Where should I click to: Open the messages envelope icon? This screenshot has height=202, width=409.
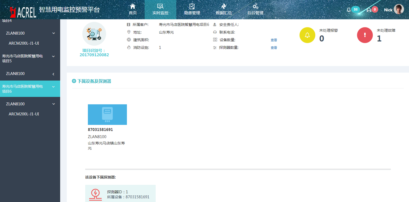(x=369, y=10)
